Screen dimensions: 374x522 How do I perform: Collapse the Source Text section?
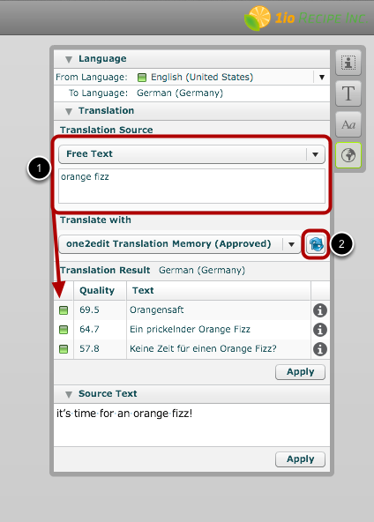69,394
